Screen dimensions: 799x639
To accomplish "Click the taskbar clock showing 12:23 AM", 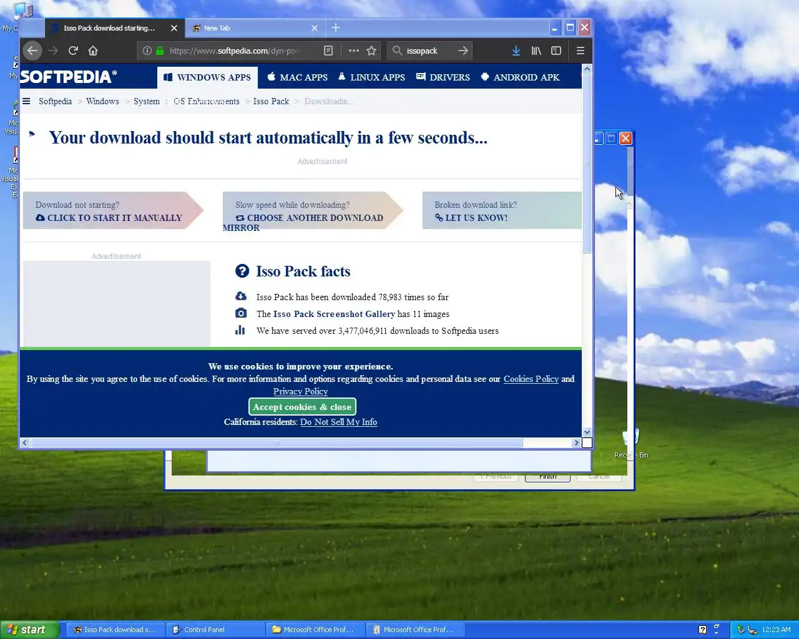I will click(776, 630).
